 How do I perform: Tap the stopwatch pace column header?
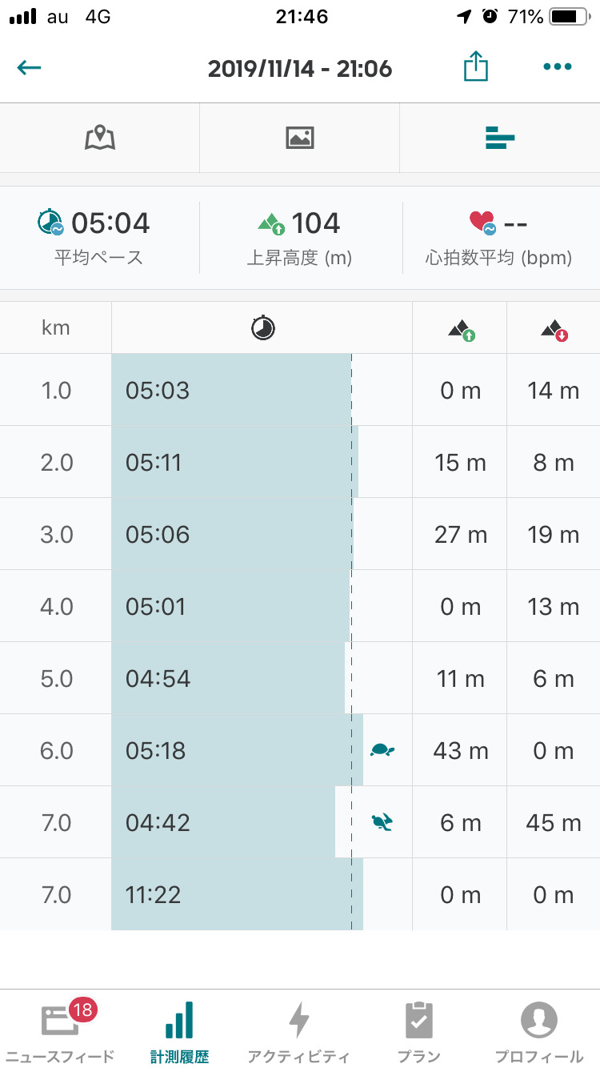[262, 327]
